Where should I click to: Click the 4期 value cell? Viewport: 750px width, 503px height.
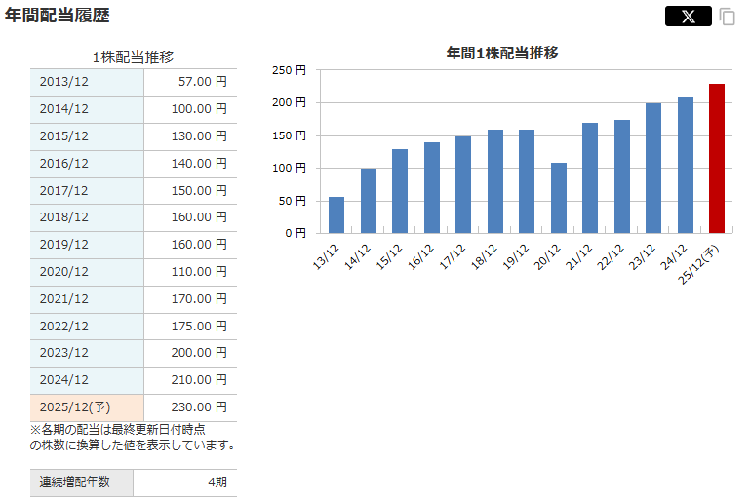click(x=184, y=483)
